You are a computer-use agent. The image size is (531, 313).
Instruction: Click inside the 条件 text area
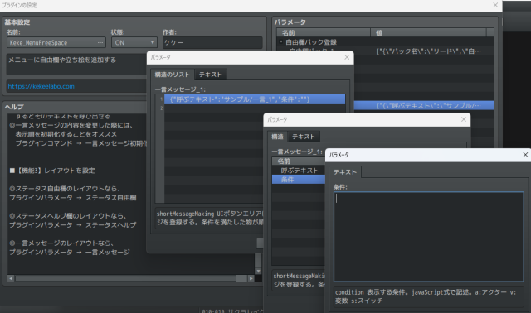click(428, 237)
